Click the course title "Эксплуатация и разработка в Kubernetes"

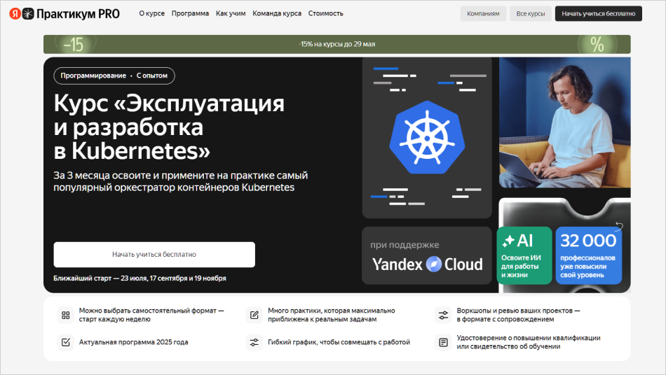pyautogui.click(x=169, y=127)
